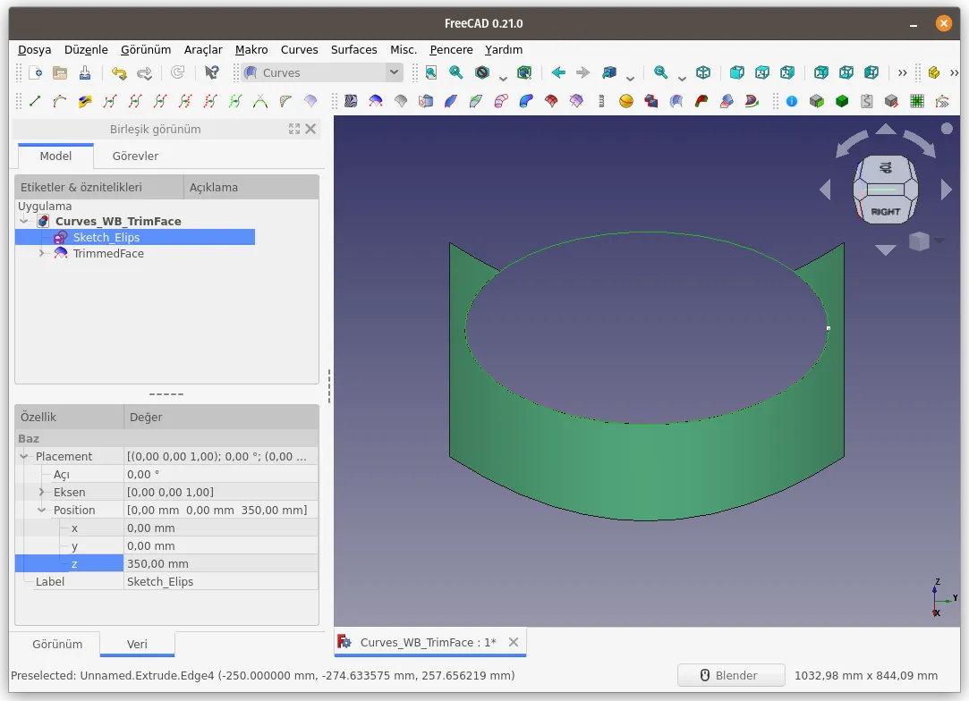Viewport: 969px width, 701px height.
Task: Select the Veri property tab
Action: pos(137,644)
